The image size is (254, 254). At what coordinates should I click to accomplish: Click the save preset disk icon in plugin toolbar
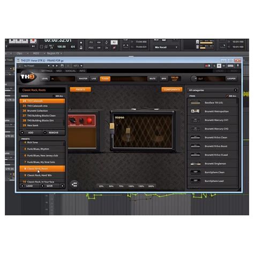(x=62, y=66)
